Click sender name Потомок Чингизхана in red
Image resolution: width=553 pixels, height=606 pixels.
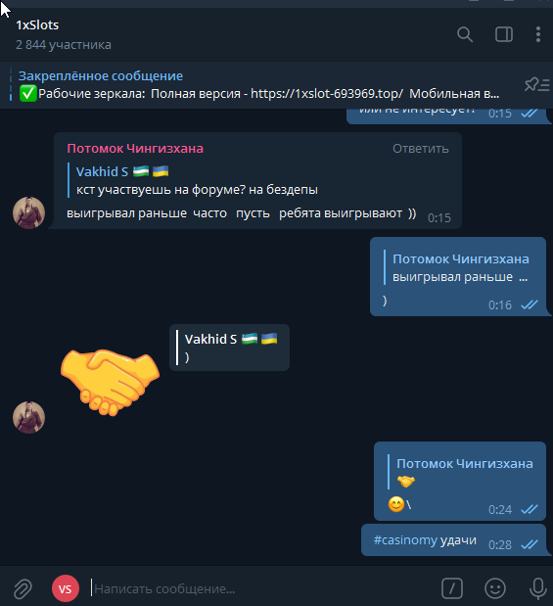pos(135,149)
